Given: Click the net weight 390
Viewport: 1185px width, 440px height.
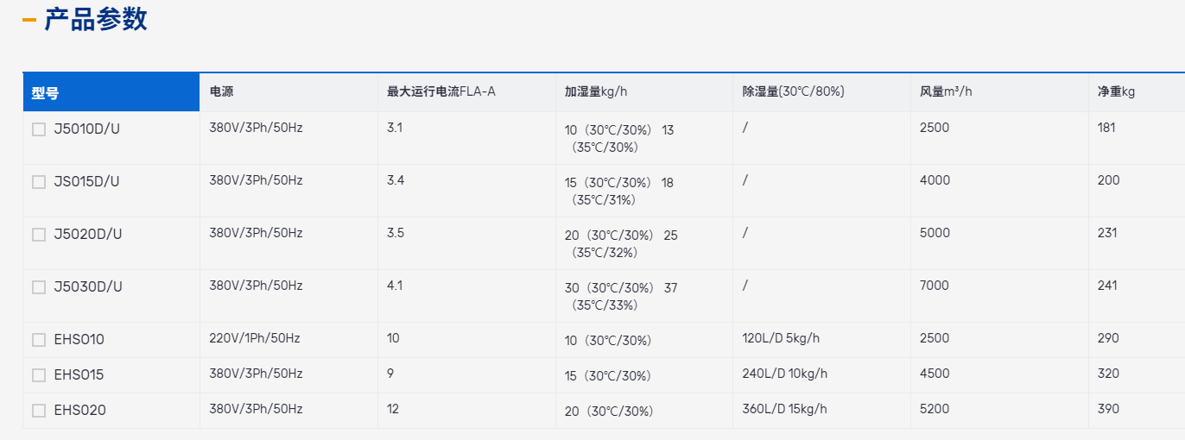Looking at the screenshot, I should [x=1109, y=409].
